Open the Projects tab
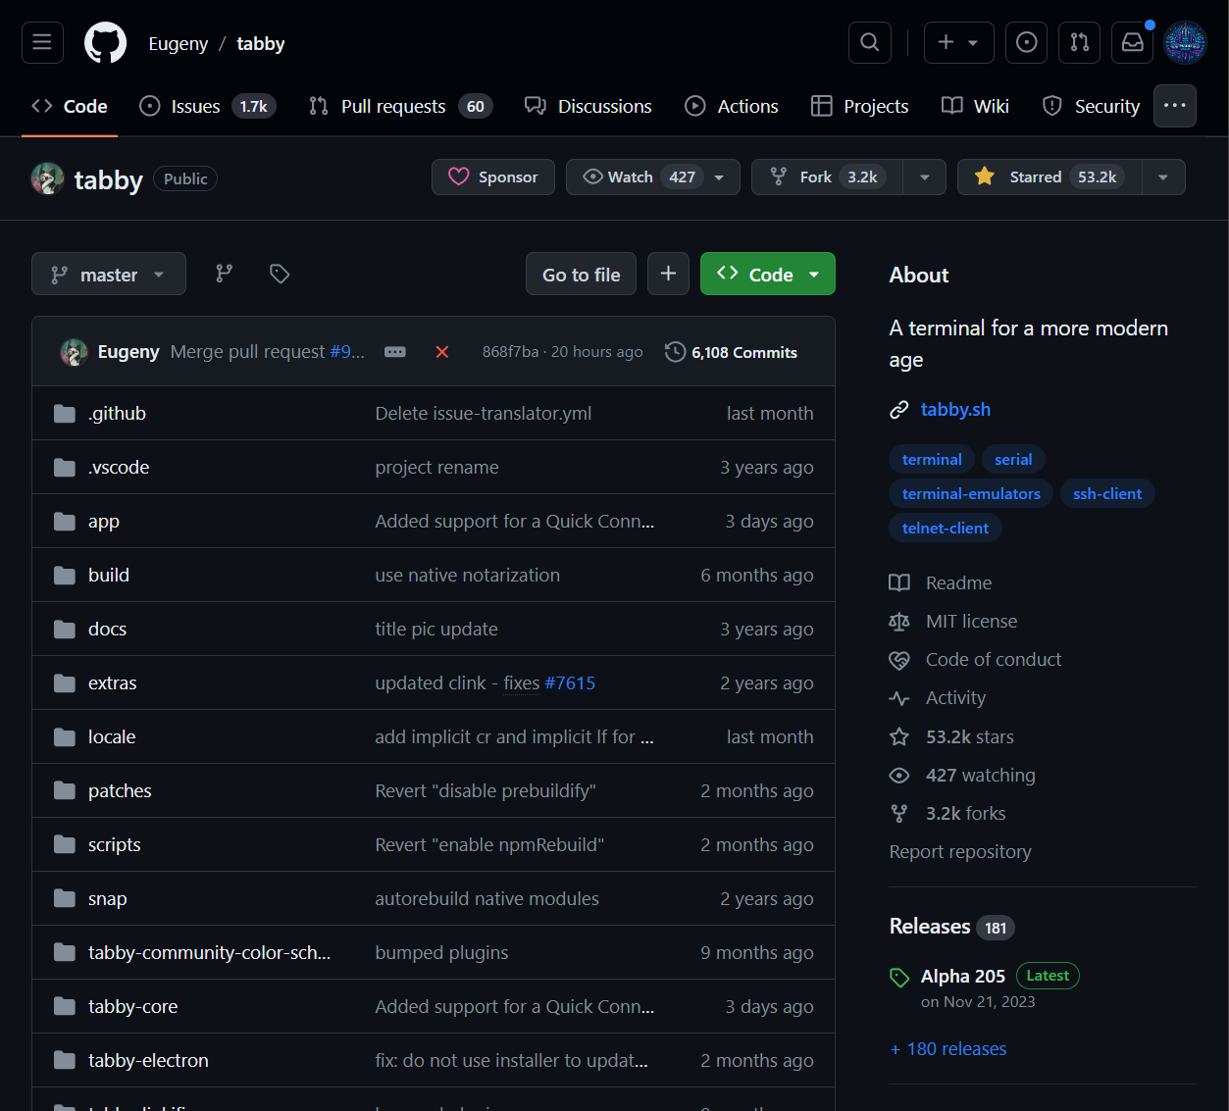Screen dimensions: 1229x1111 [860, 106]
